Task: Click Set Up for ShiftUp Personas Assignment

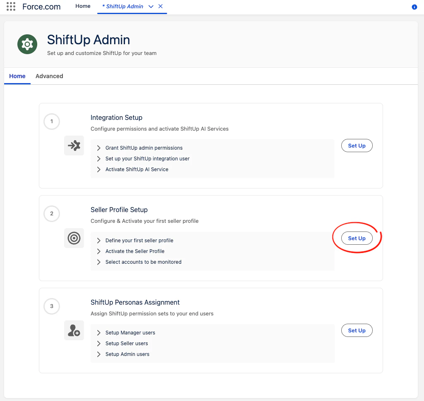Action: click(x=357, y=330)
